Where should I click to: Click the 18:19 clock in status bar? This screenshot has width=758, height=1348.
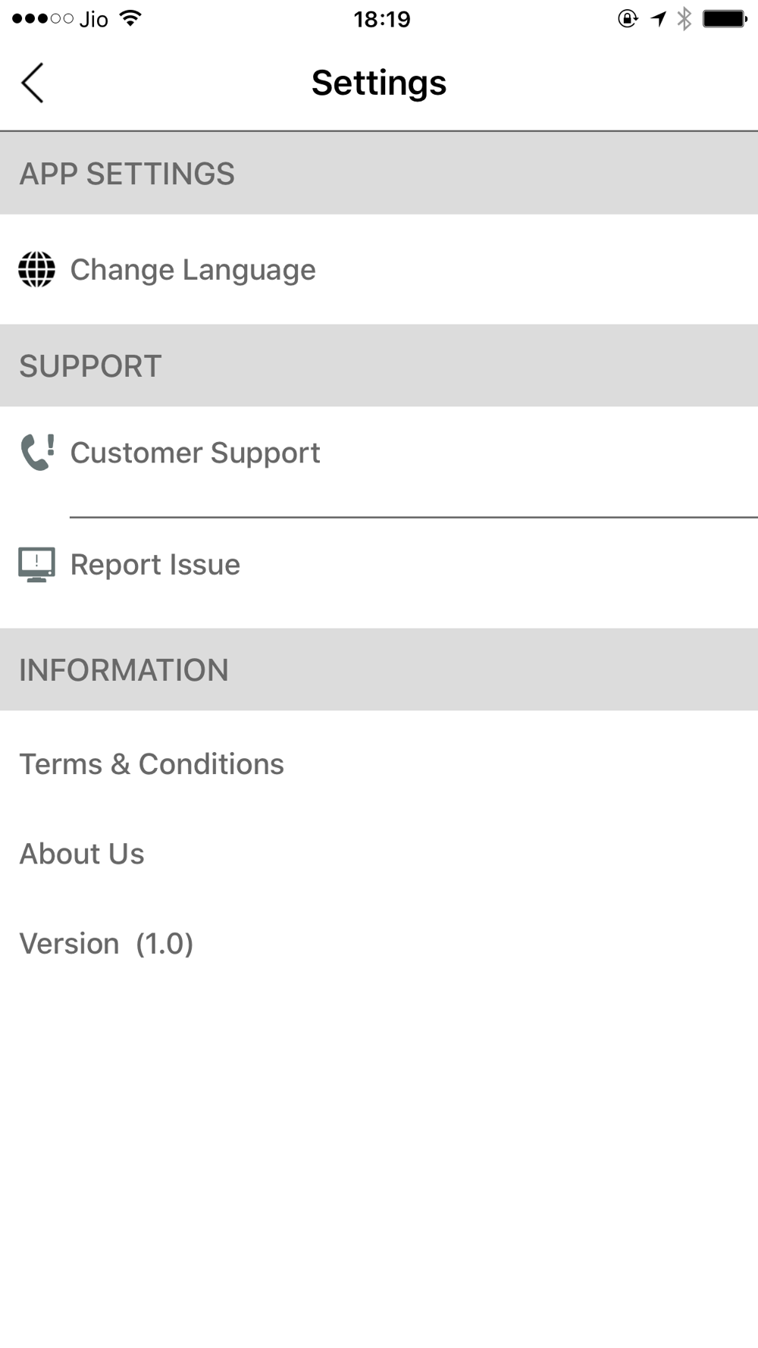(382, 19)
